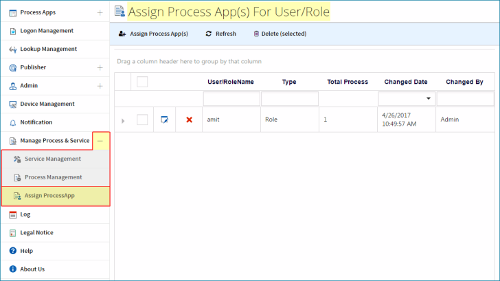The width and height of the screenshot is (500, 281).
Task: Click the Legal Notice icon
Action: tap(13, 233)
